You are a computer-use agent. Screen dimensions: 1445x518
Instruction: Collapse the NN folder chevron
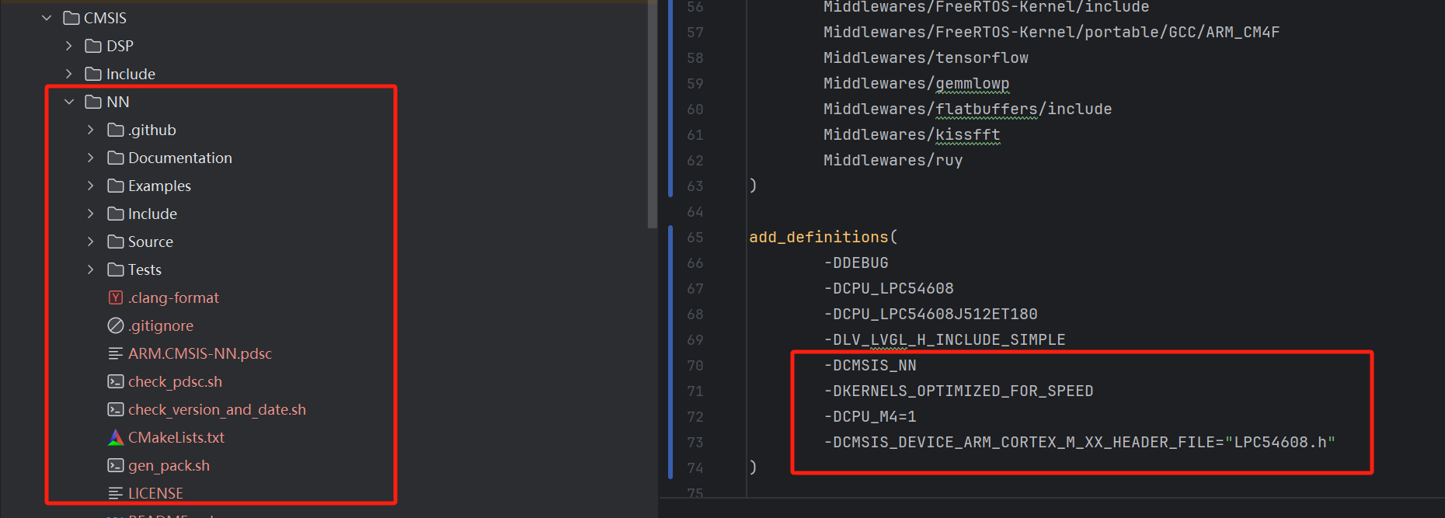(x=69, y=102)
